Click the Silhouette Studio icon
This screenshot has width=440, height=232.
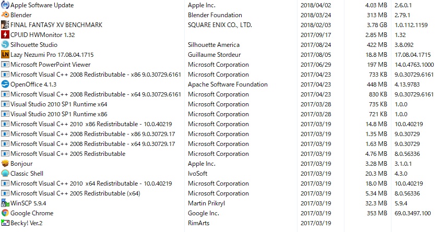(5, 45)
